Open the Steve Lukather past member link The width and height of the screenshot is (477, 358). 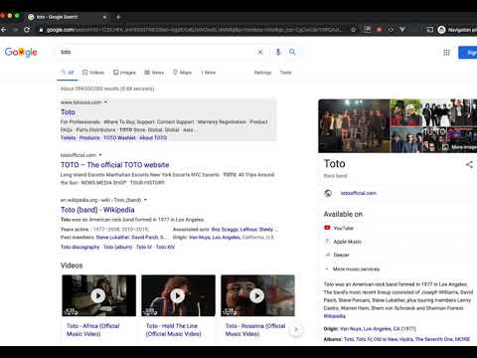point(112,238)
